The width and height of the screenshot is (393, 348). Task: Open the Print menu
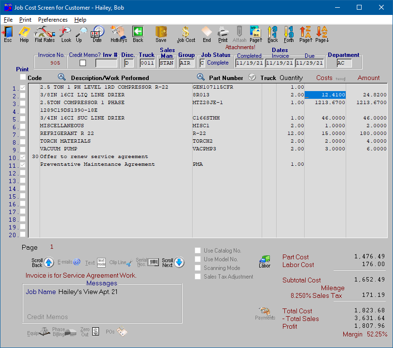[x=25, y=20]
